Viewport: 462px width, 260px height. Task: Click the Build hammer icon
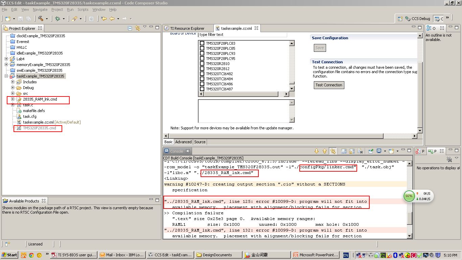[x=41, y=19]
